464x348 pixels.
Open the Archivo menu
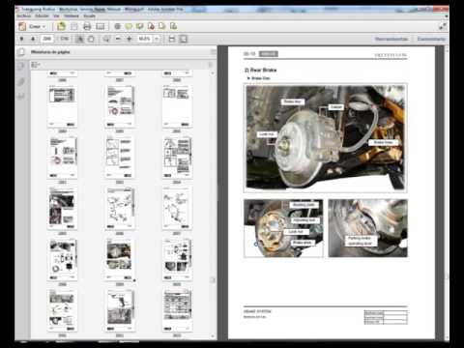click(23, 16)
